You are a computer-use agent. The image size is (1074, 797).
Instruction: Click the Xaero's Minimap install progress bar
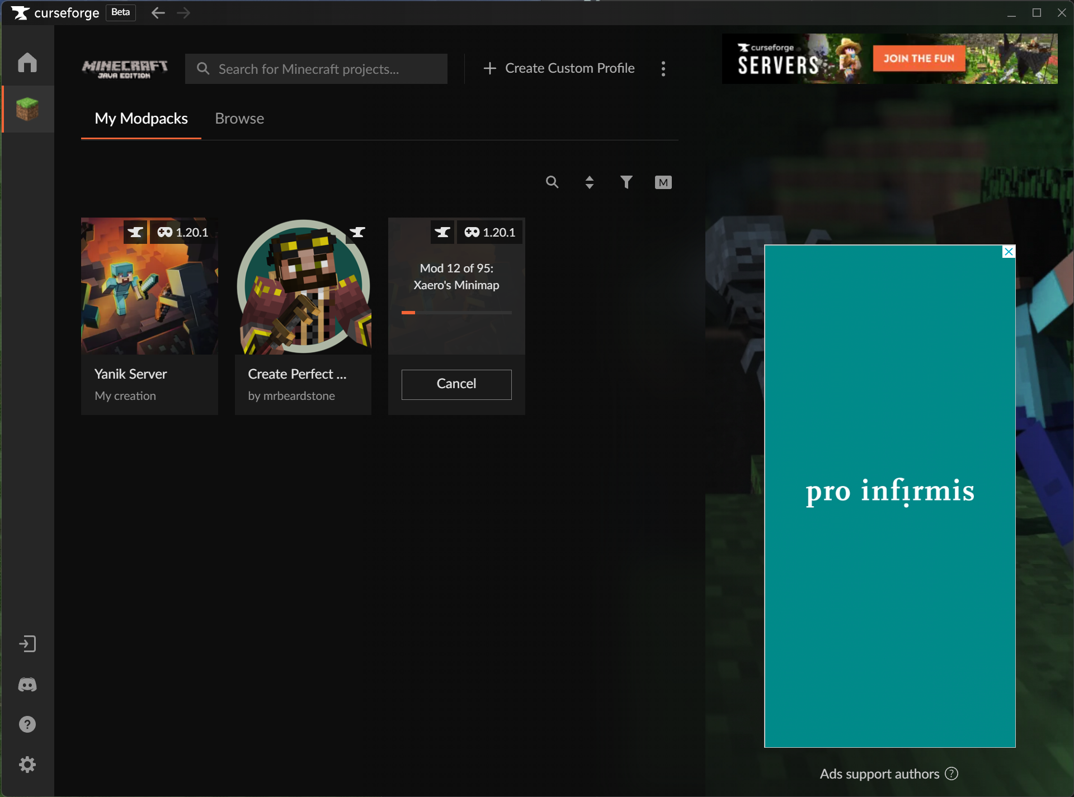click(456, 313)
